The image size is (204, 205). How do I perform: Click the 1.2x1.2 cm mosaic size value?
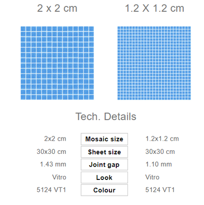(x=162, y=139)
